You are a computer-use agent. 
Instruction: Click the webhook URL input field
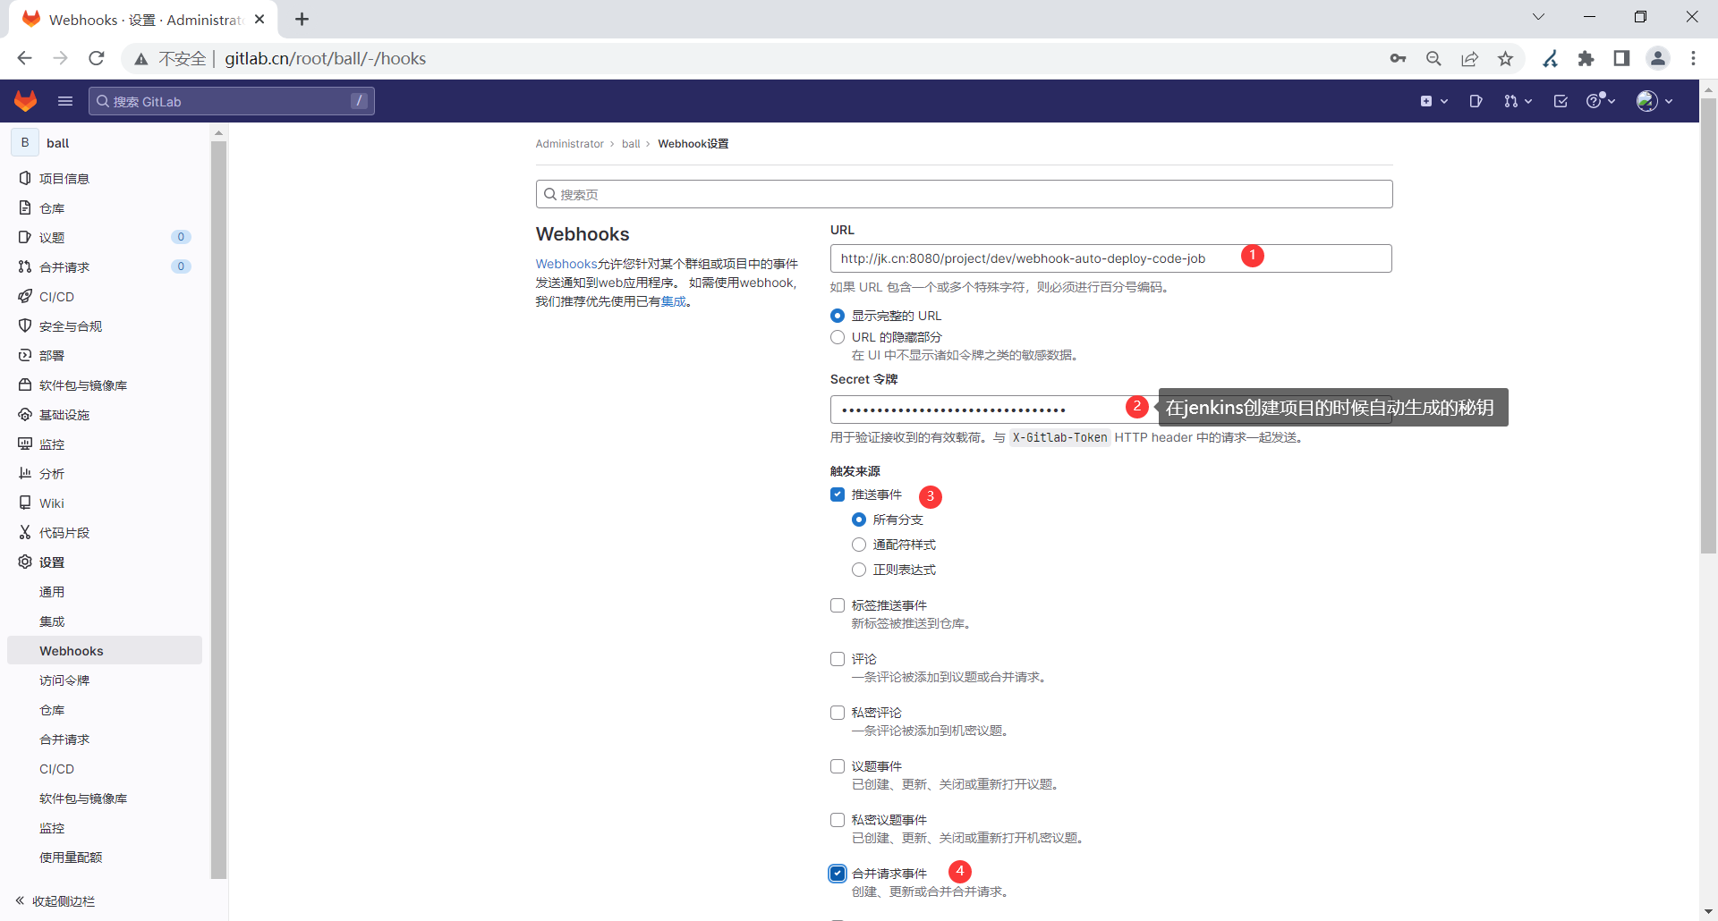pos(1110,258)
